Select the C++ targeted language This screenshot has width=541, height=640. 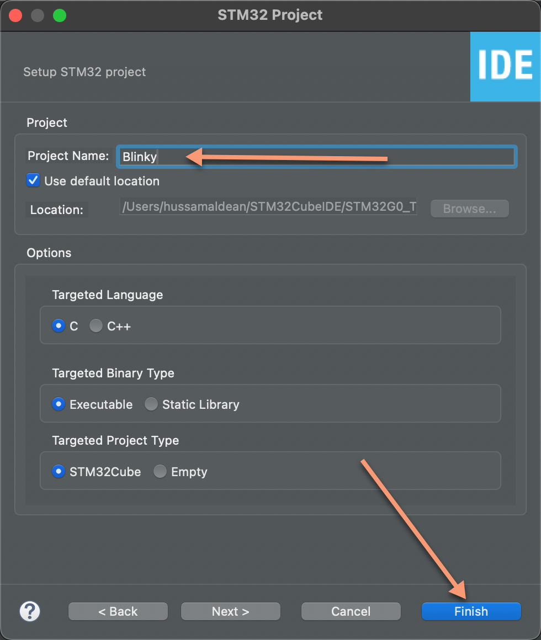click(96, 326)
